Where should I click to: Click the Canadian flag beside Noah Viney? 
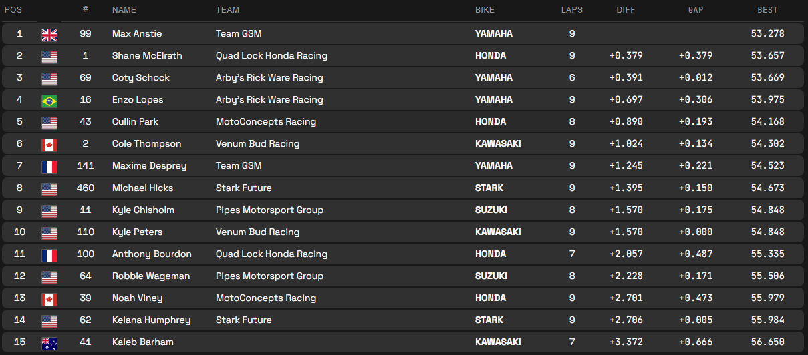click(49, 298)
